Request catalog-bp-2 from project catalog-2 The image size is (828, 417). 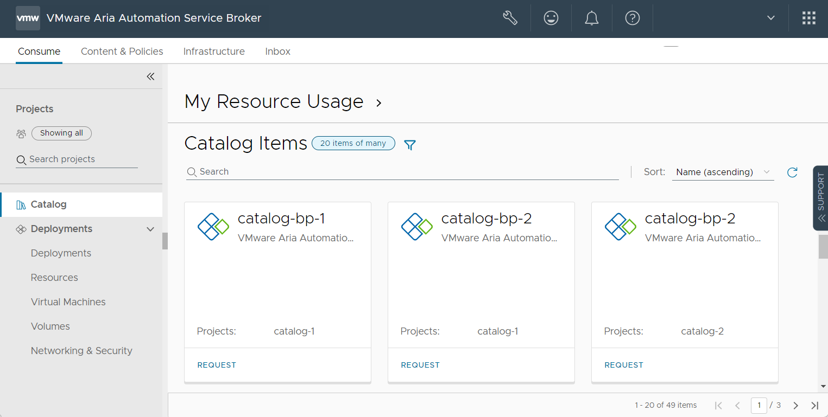pyautogui.click(x=624, y=365)
